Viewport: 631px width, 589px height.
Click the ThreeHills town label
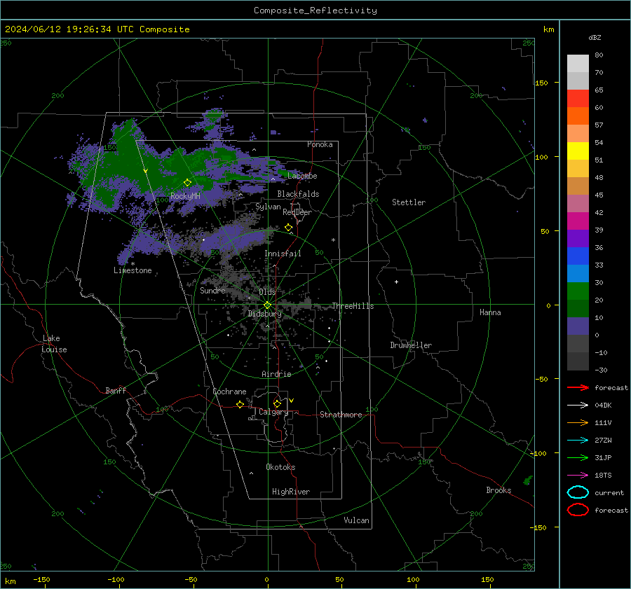[x=353, y=306]
